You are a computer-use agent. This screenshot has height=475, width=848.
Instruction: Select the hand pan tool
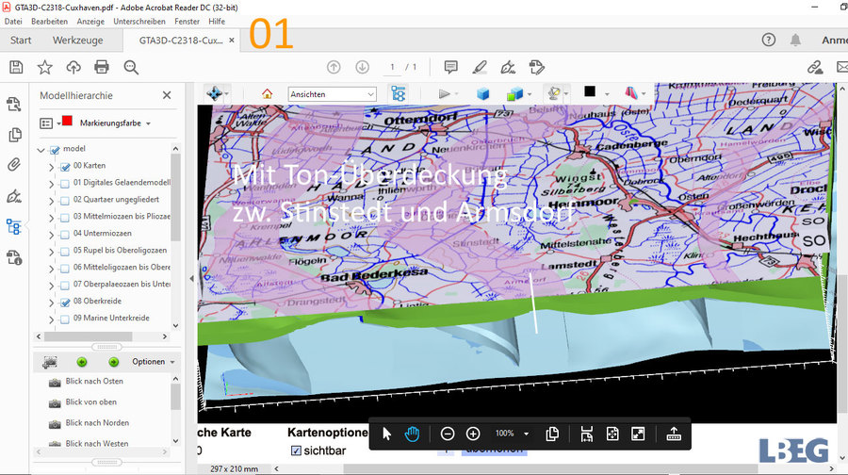[412, 434]
